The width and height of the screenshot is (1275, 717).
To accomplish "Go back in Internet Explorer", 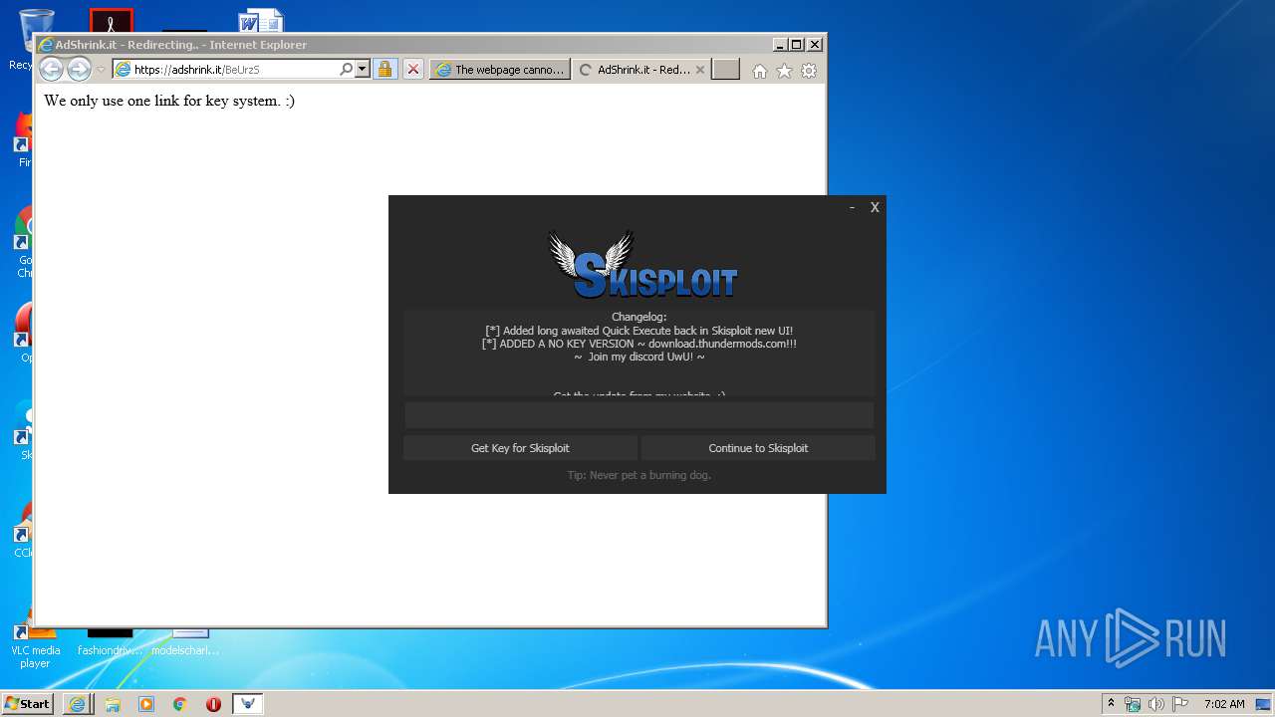I will coord(51,70).
